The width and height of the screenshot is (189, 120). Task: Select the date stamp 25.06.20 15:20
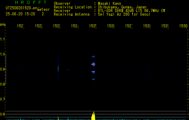20,14
